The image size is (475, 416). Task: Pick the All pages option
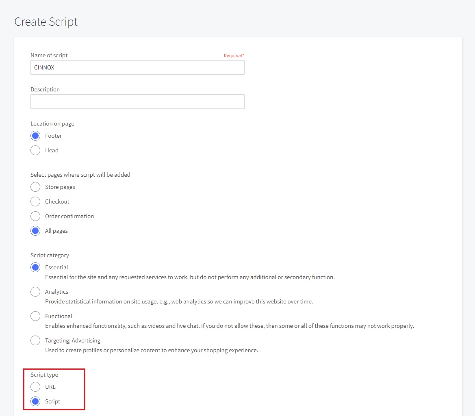click(x=35, y=231)
